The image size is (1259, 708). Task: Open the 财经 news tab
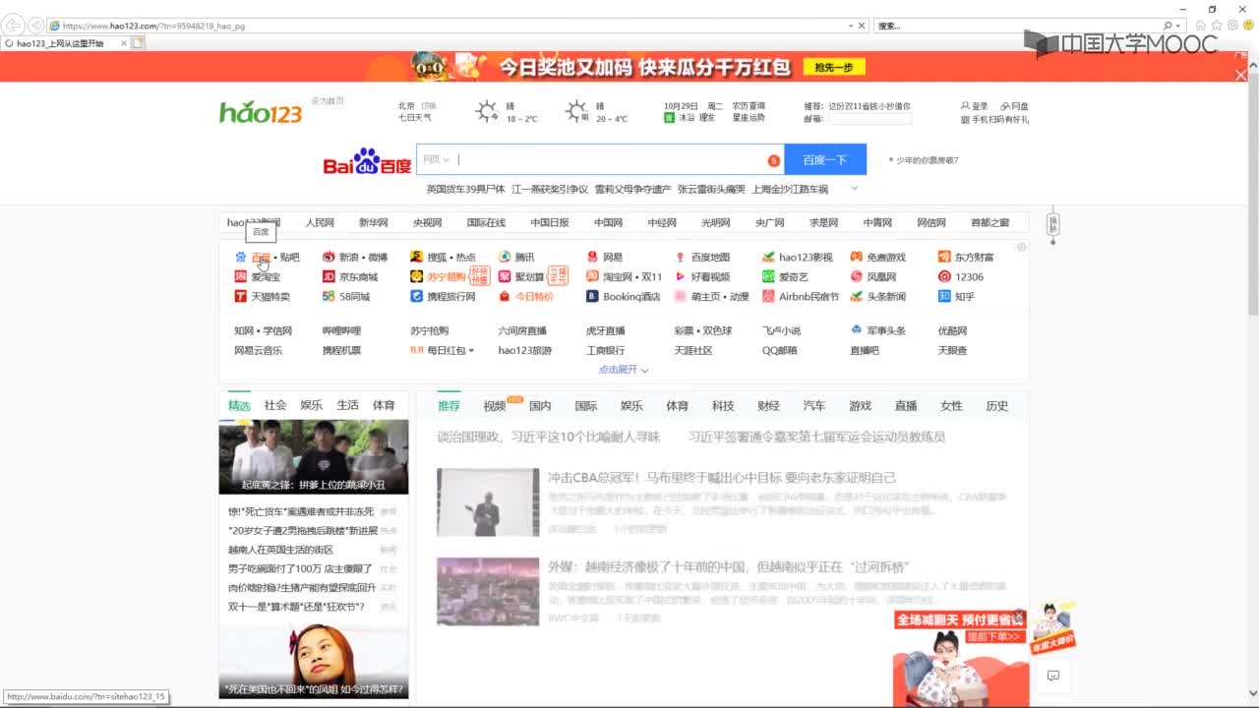pos(768,405)
